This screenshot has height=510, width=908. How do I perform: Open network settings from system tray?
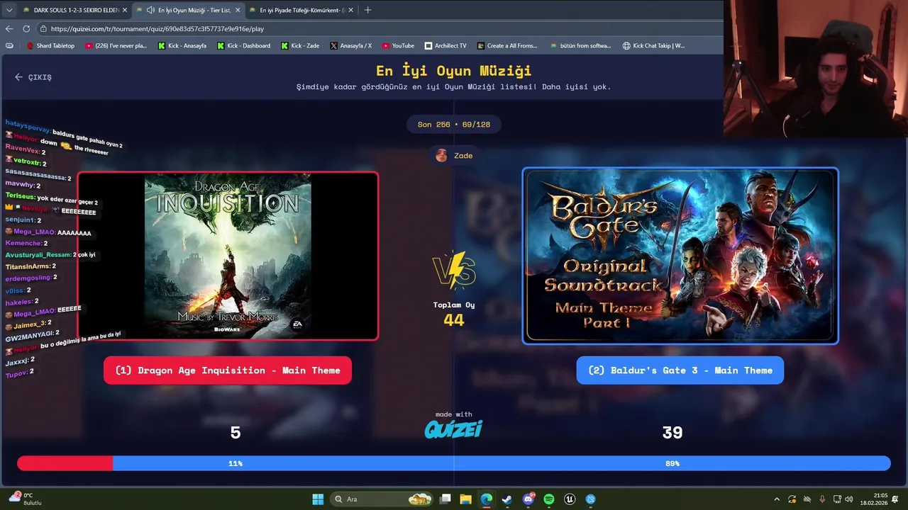coord(837,499)
